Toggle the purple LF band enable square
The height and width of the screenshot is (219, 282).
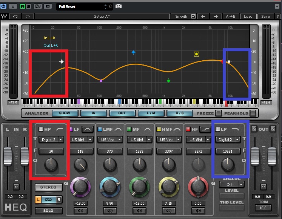71,129
